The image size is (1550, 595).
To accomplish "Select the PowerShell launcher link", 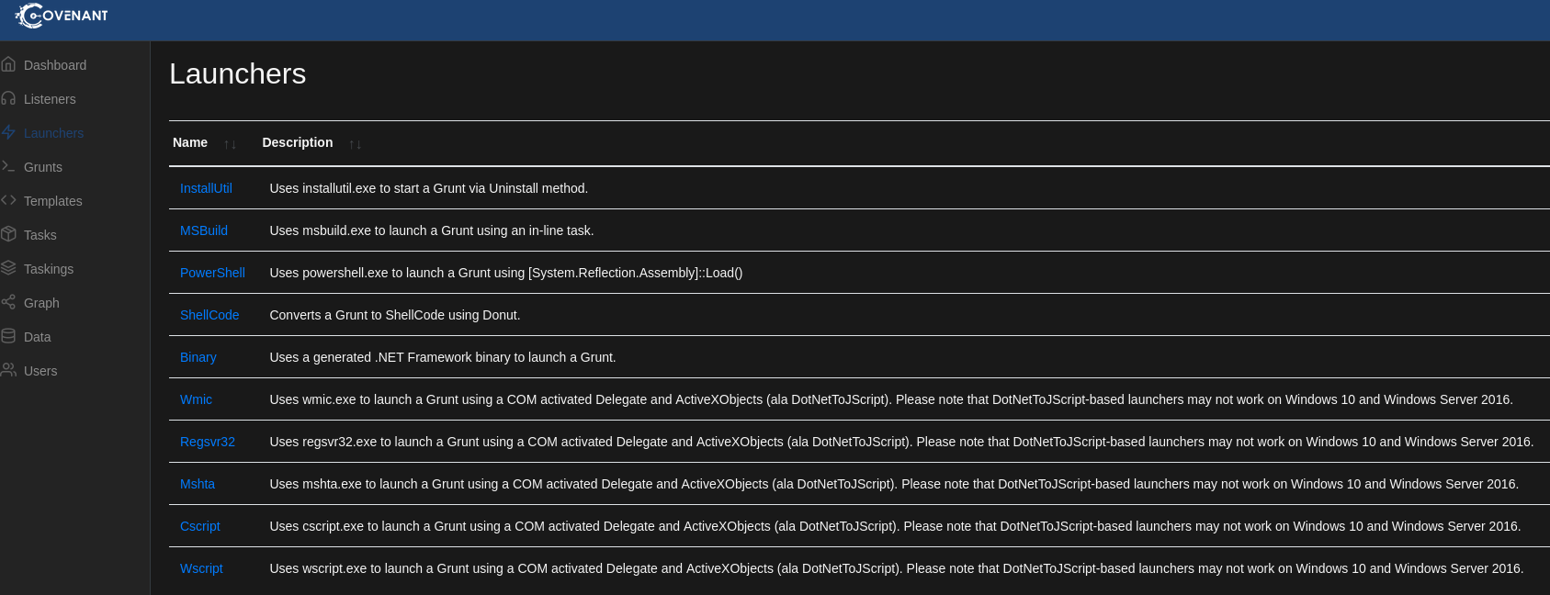I will coord(212,273).
